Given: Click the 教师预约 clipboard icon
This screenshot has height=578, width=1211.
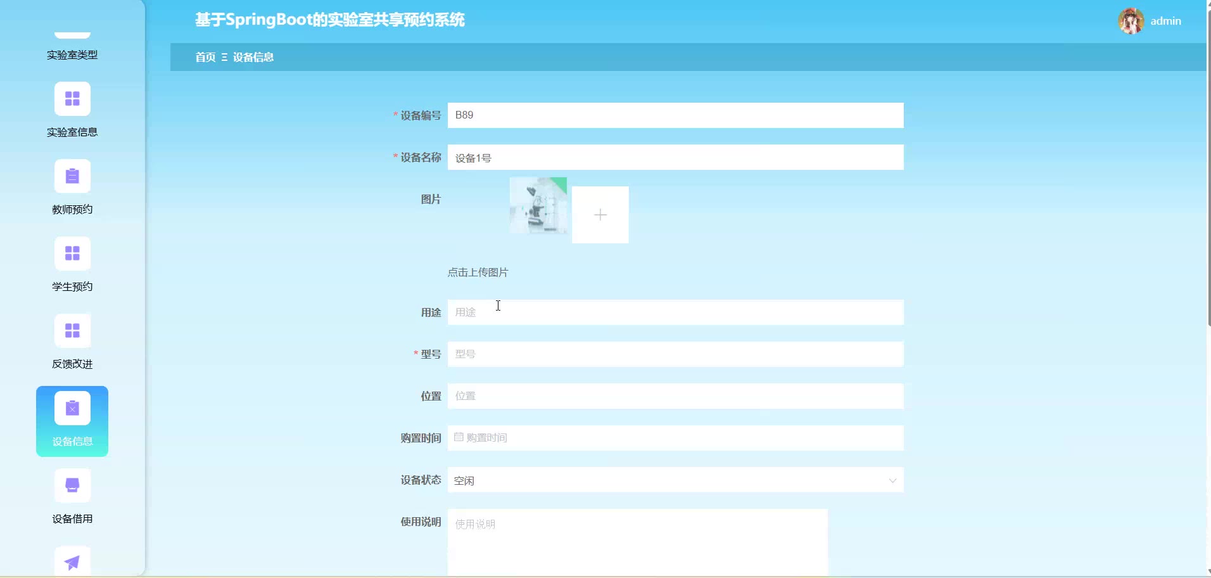Looking at the screenshot, I should pos(72,176).
